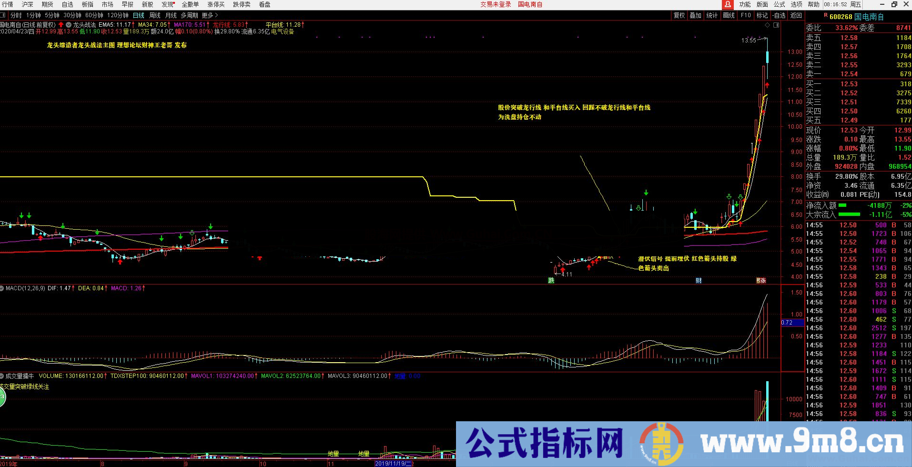Open the 统计 statistics tool
Image resolution: width=912 pixels, height=467 pixels.
711,15
